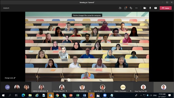174x98 pixels.
Task: Select the first photo tile beside +29
Action: [17, 87]
